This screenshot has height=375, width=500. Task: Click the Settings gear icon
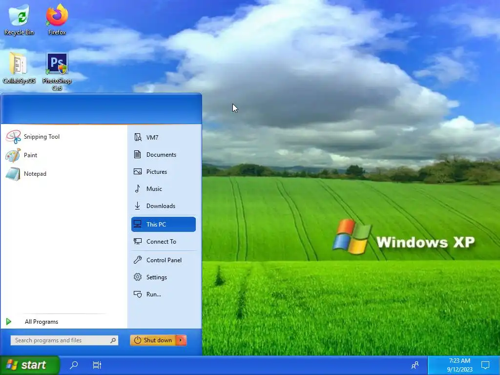tap(137, 277)
